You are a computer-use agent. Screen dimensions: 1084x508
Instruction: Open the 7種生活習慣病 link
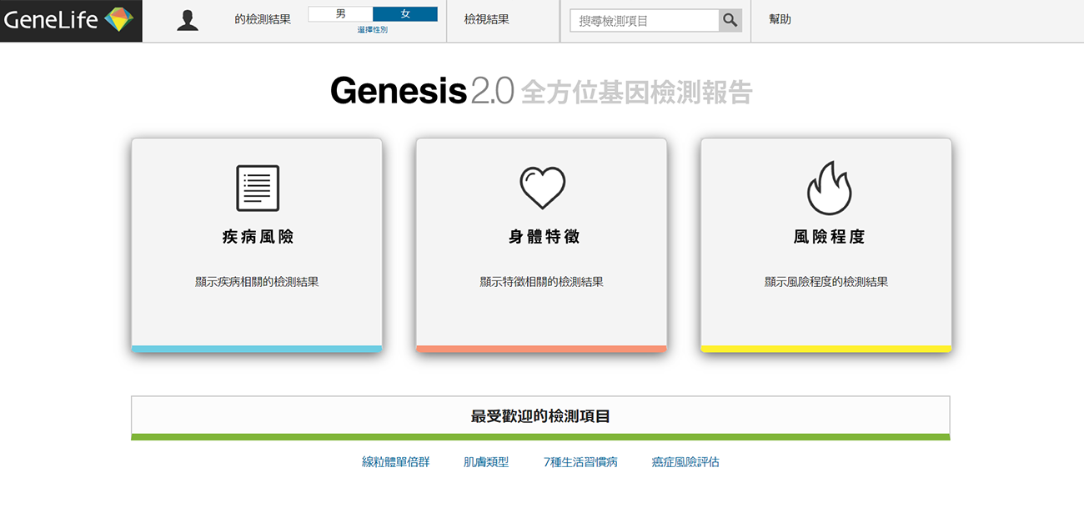click(580, 462)
